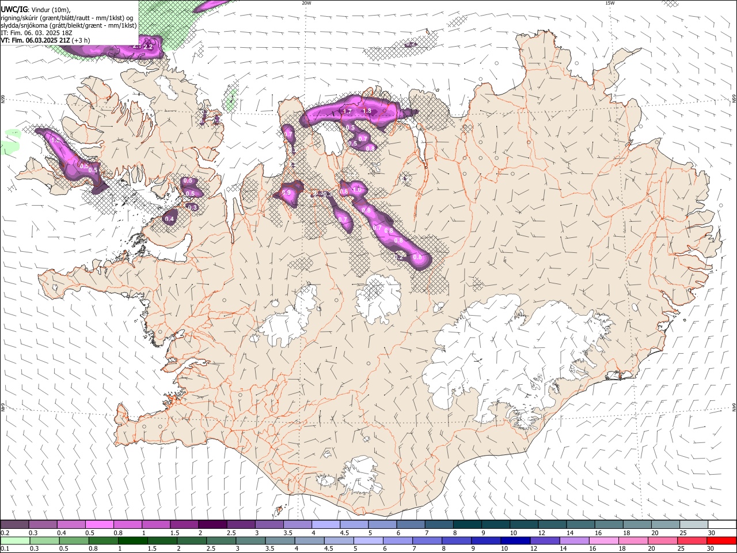Click the '20W' longitude label
Image resolution: width=737 pixels, height=553 pixels.
click(x=306, y=3)
